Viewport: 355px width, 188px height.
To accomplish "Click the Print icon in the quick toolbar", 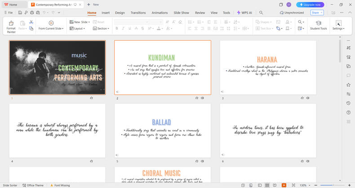I will click(x=32, y=13).
